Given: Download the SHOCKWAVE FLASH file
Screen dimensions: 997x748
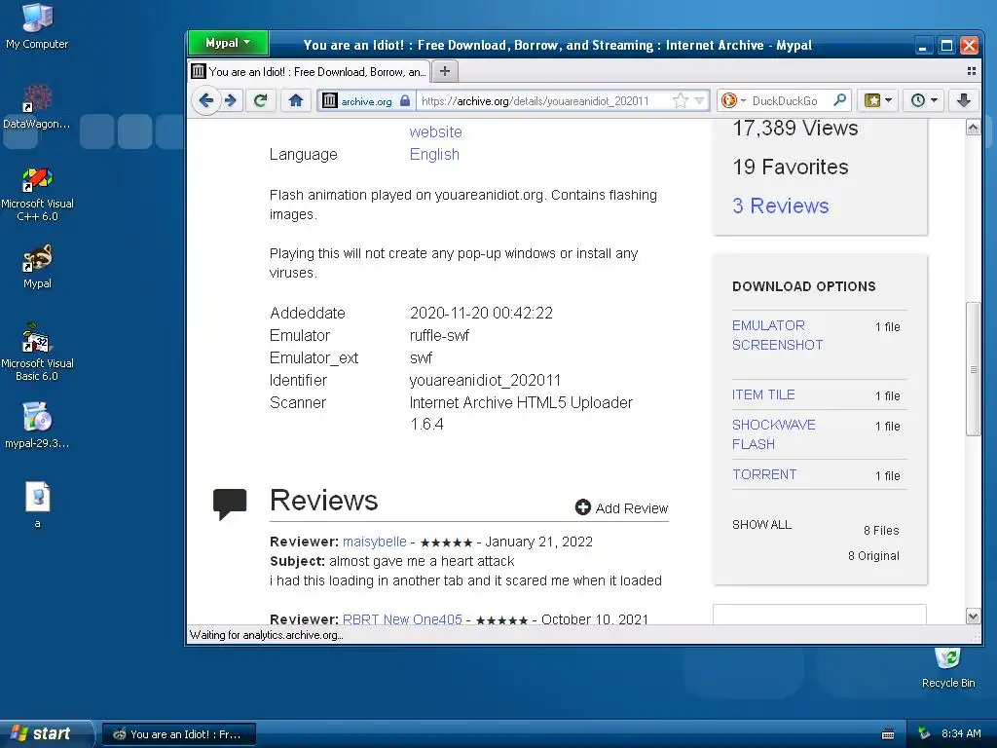Looking at the screenshot, I should point(773,434).
